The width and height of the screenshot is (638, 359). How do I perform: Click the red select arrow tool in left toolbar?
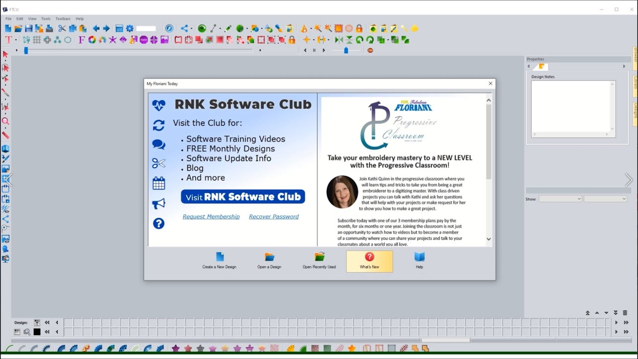point(5,54)
